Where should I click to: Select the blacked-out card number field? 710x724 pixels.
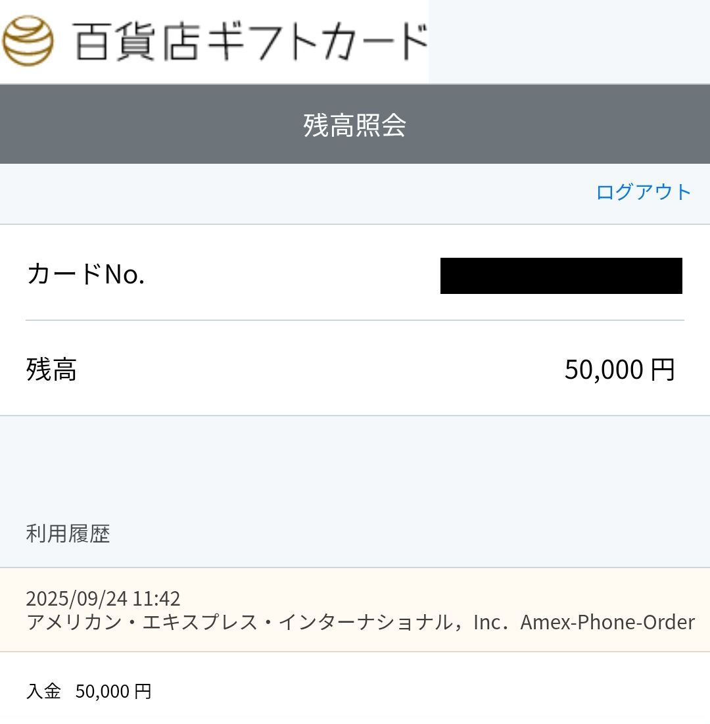point(561,276)
